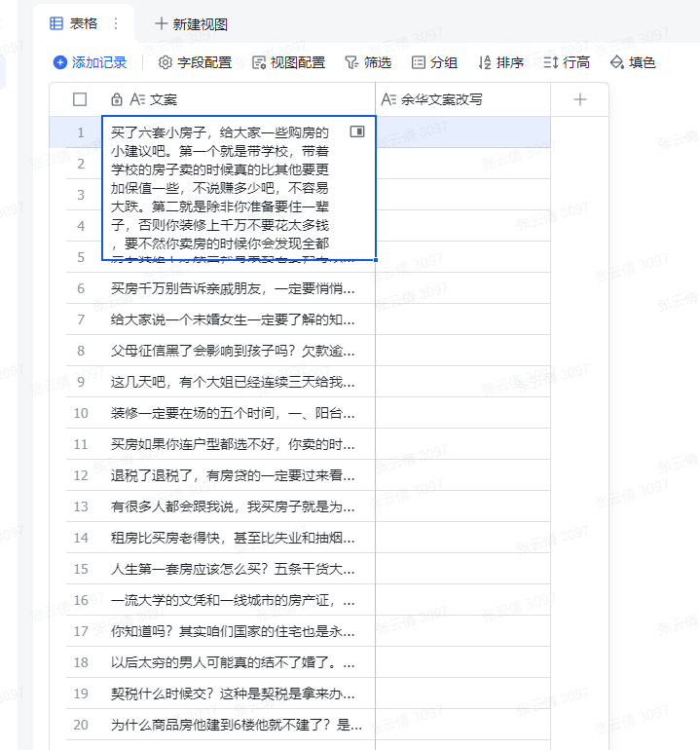Click the blue plus circle icon of 添加记录
The width and height of the screenshot is (700, 750).
tap(59, 62)
